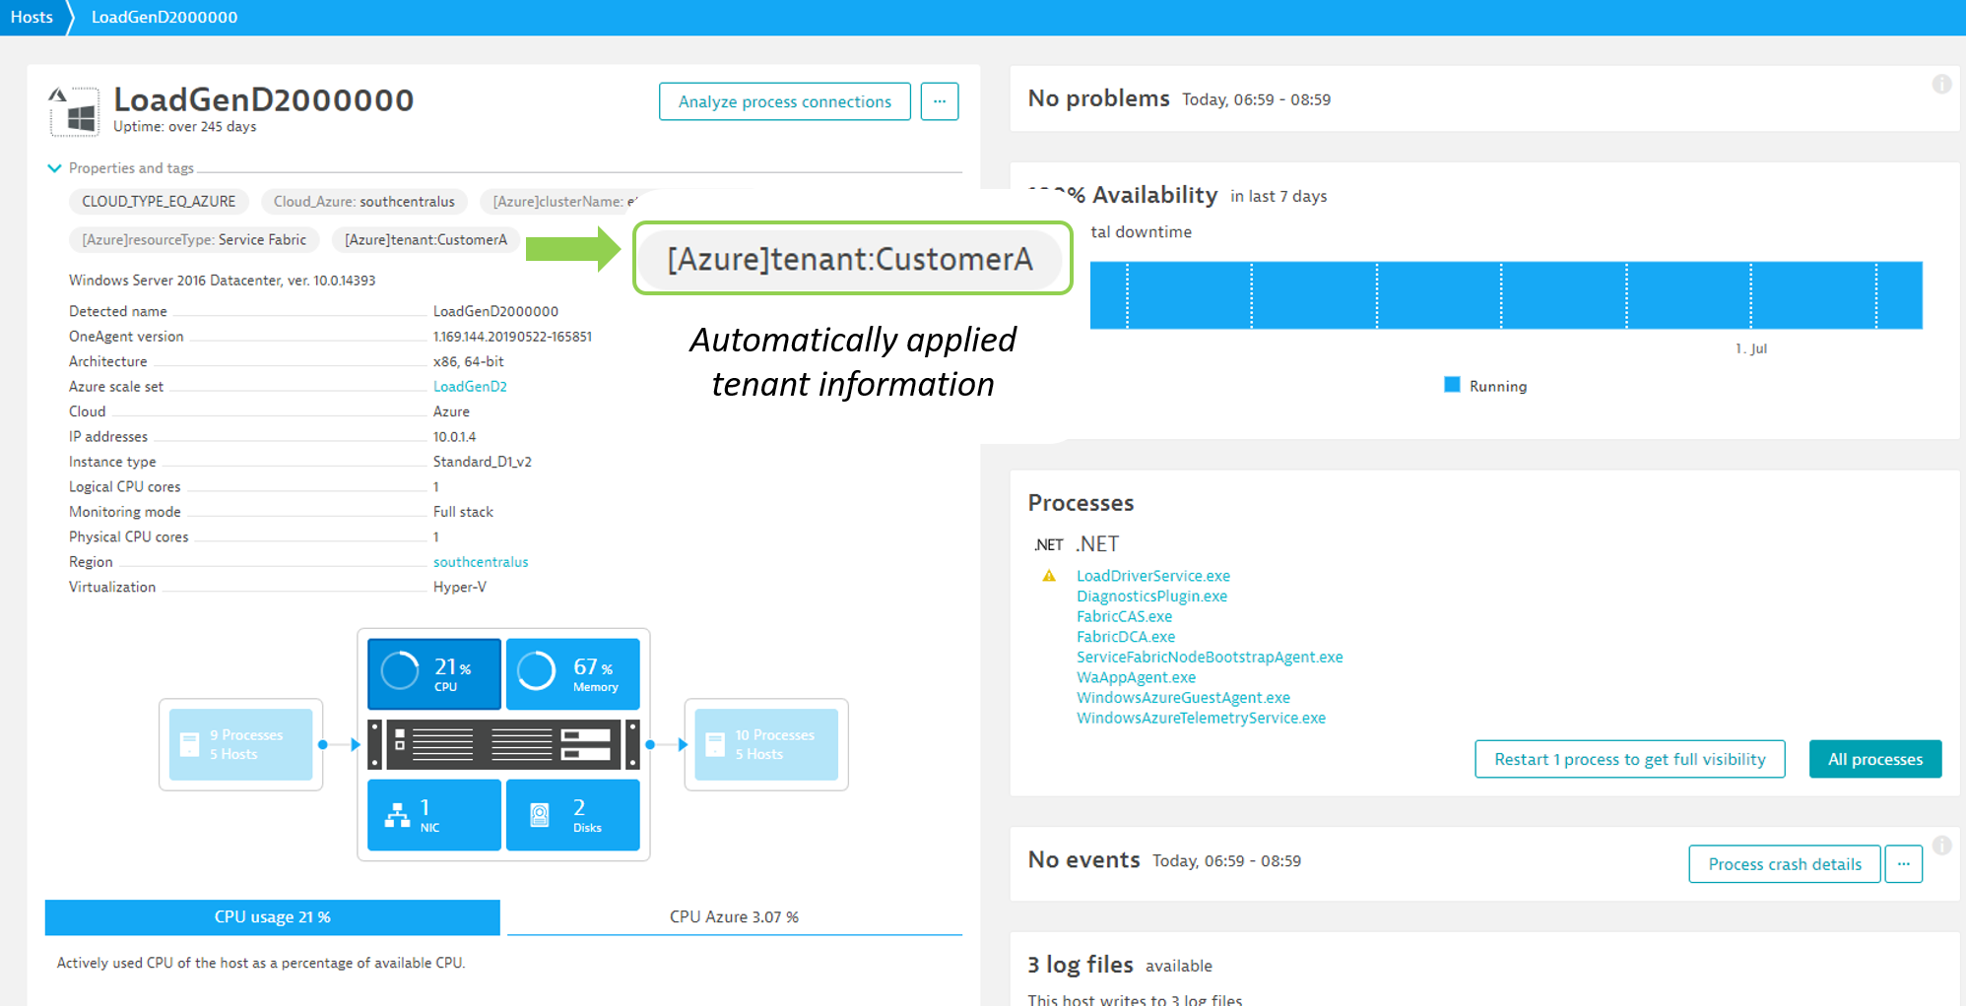Open WaAppAgent.exe process
The height and width of the screenshot is (1006, 1966).
coord(1136,678)
